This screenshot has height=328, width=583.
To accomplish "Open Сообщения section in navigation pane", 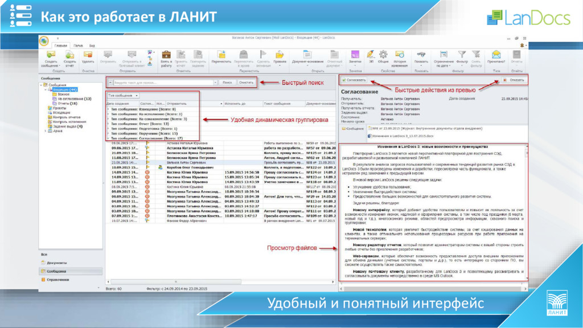I will click(x=70, y=271).
